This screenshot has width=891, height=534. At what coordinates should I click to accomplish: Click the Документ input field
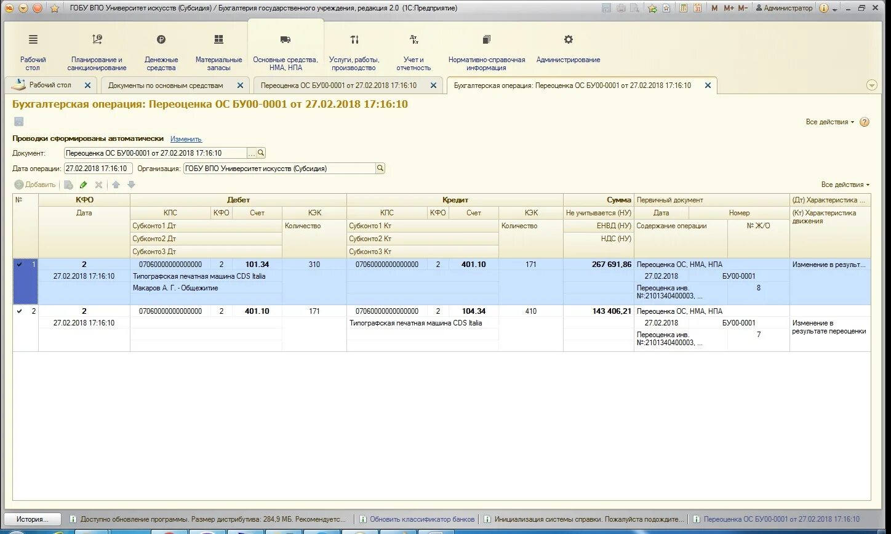tap(155, 153)
